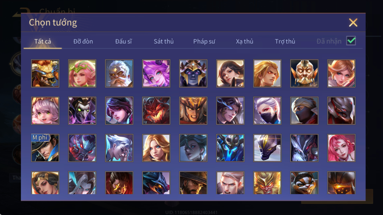Open the Sát thủ tab
This screenshot has height=215, width=383.
(x=164, y=41)
